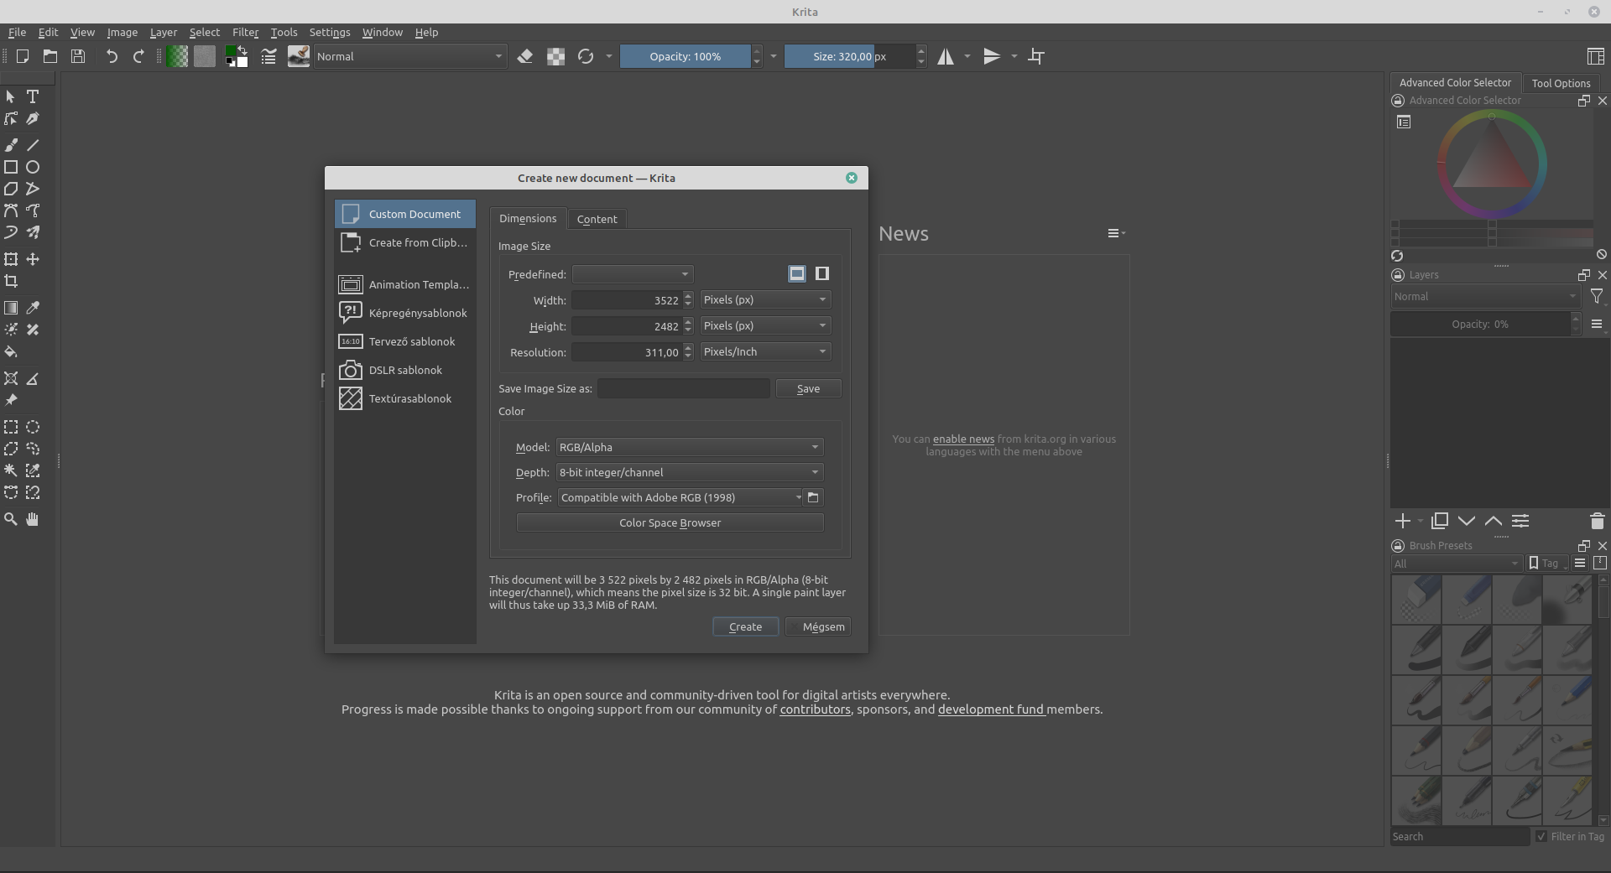Click the Reload original preset icon
The height and width of the screenshot is (873, 1611).
586,56
